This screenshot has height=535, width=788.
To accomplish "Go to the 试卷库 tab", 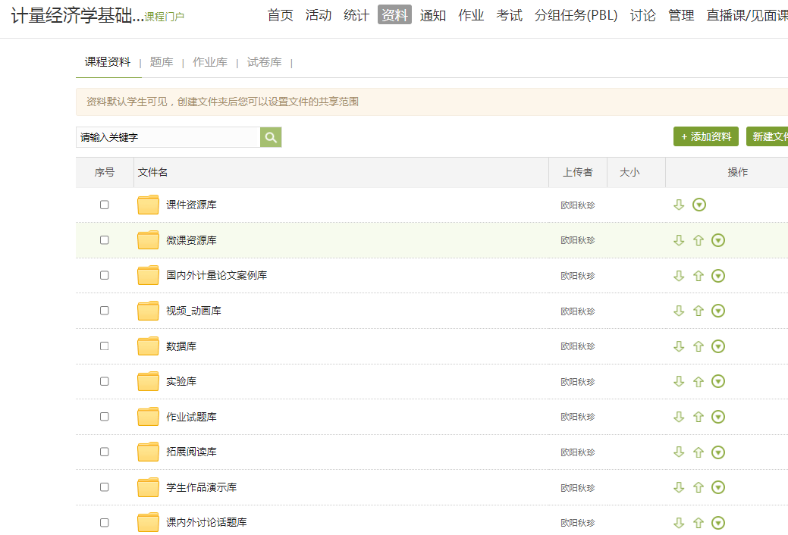I will (264, 62).
